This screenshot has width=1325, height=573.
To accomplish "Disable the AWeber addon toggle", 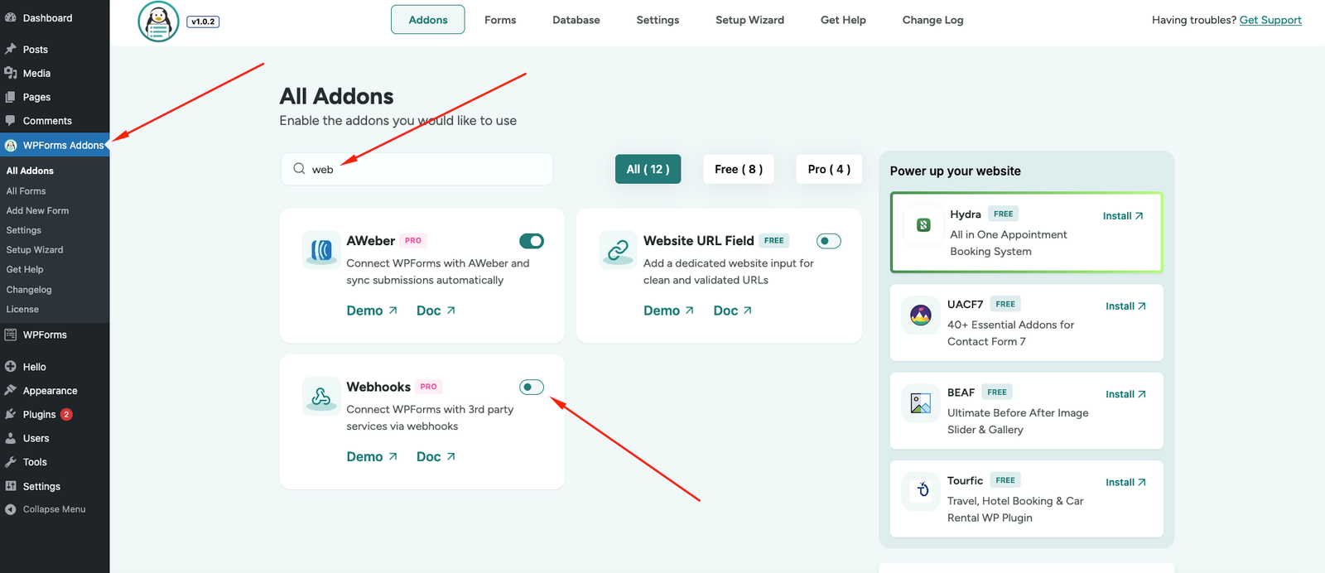I will click(532, 241).
